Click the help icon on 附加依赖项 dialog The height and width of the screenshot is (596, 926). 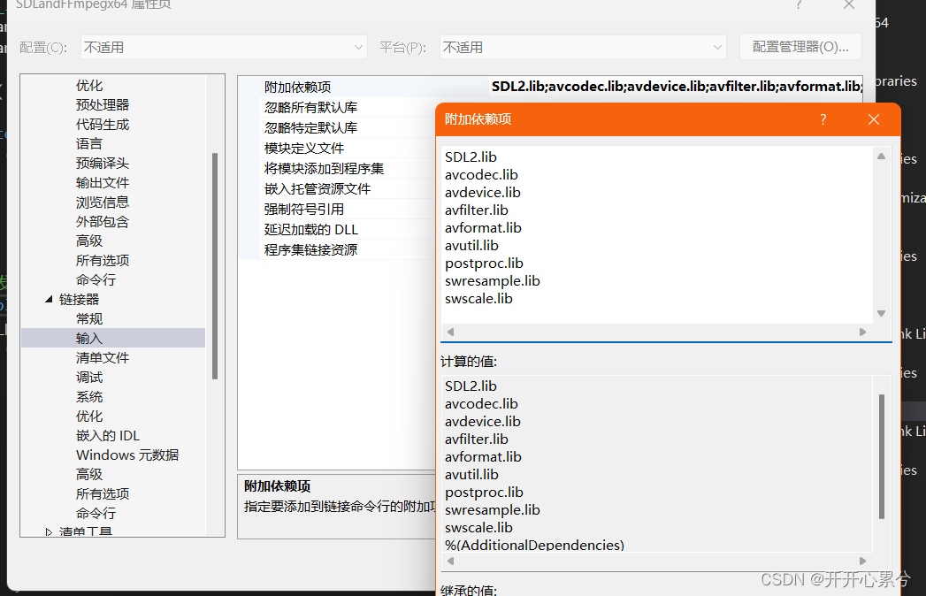(x=823, y=118)
